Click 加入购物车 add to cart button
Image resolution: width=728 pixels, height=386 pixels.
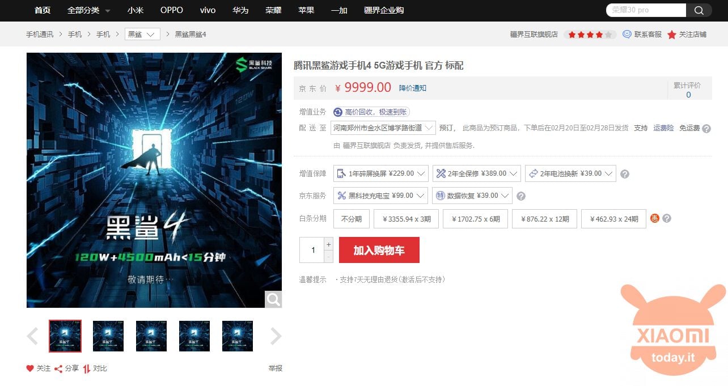pos(379,250)
